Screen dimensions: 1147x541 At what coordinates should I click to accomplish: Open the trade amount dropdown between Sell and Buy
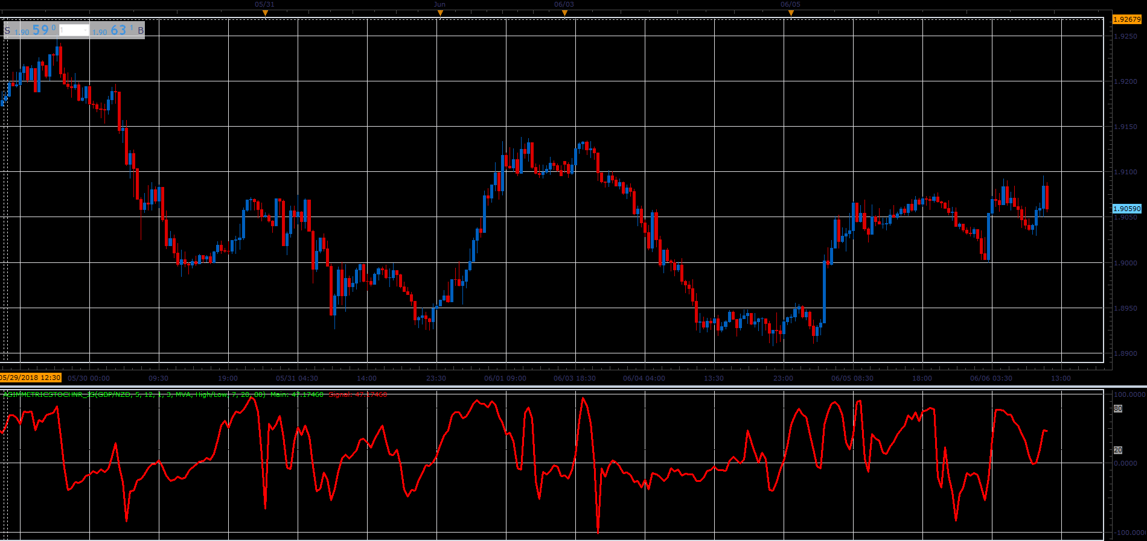[74, 30]
